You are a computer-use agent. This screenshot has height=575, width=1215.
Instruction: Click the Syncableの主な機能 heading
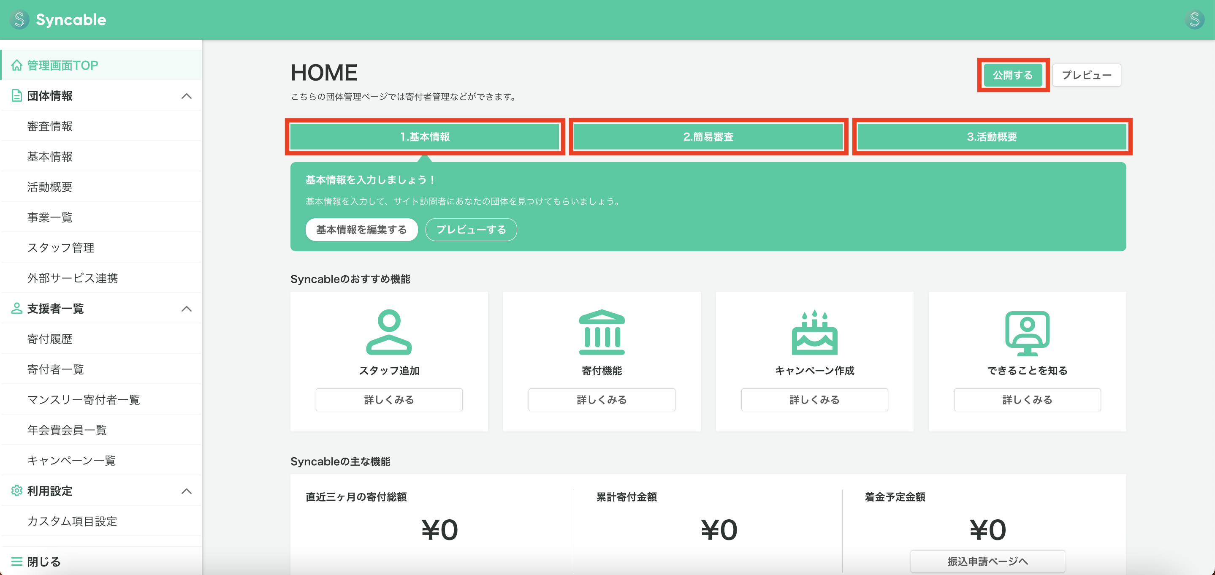coord(341,461)
